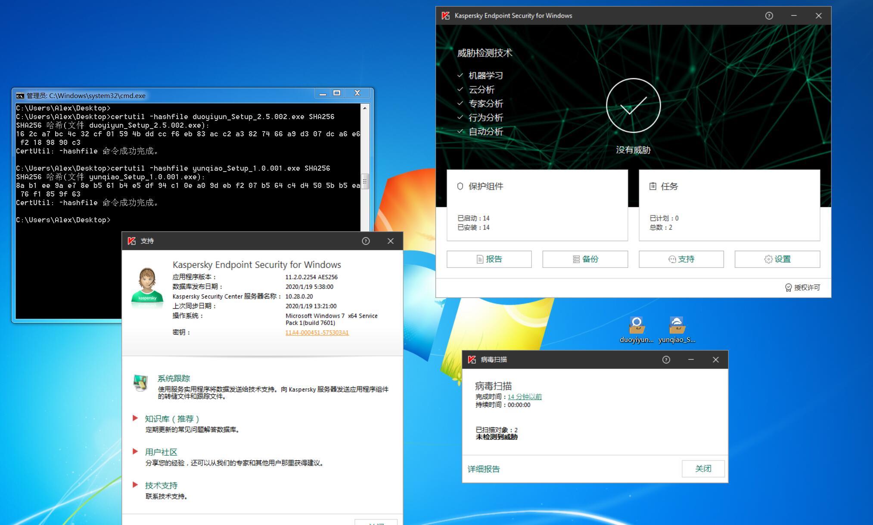Click the server name 10.28.0.20 value
Image resolution: width=873 pixels, height=525 pixels.
click(299, 297)
